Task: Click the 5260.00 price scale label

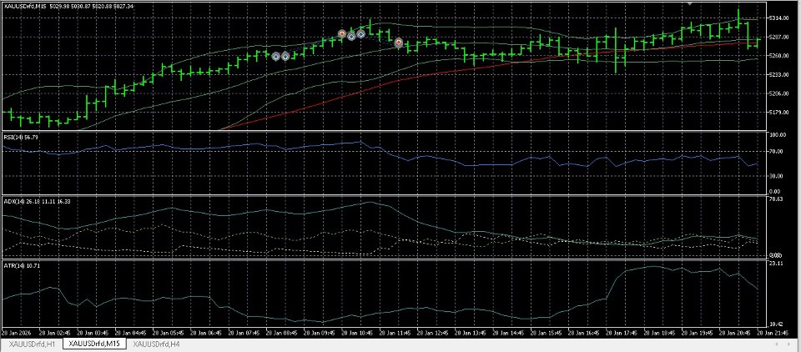Action: (778, 56)
